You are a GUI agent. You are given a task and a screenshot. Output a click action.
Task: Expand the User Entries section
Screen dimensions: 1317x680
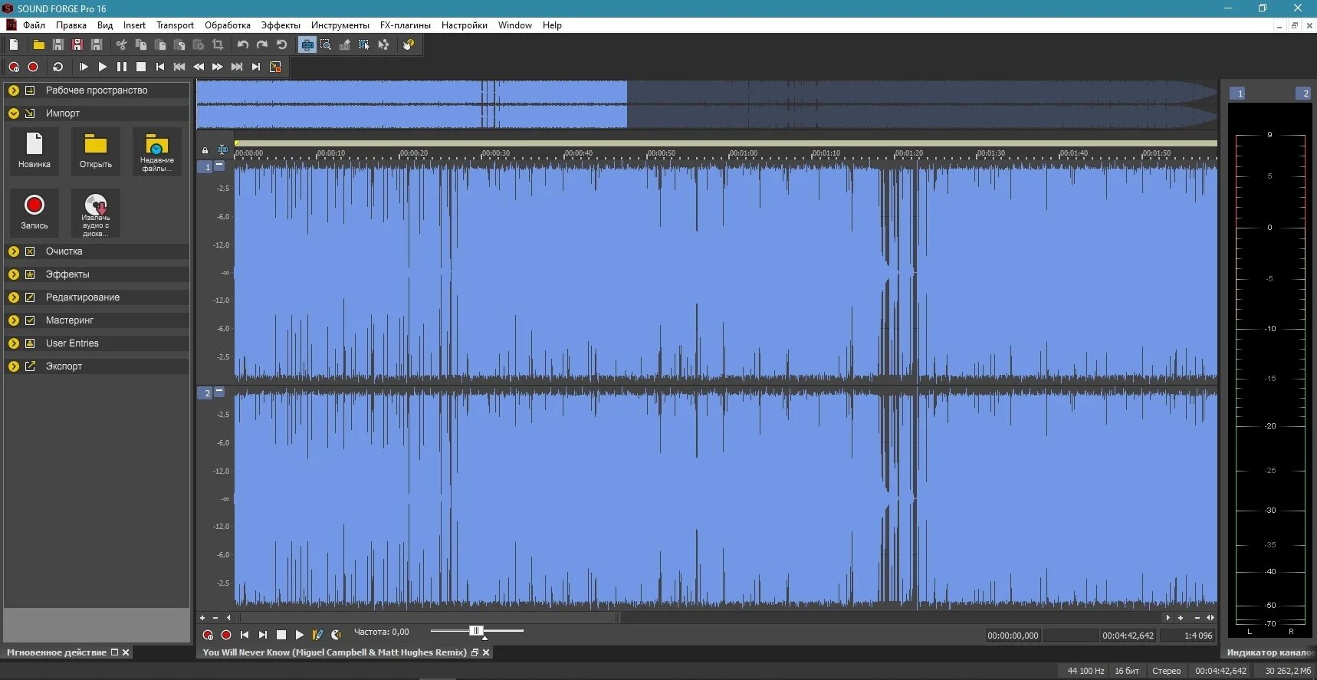14,343
